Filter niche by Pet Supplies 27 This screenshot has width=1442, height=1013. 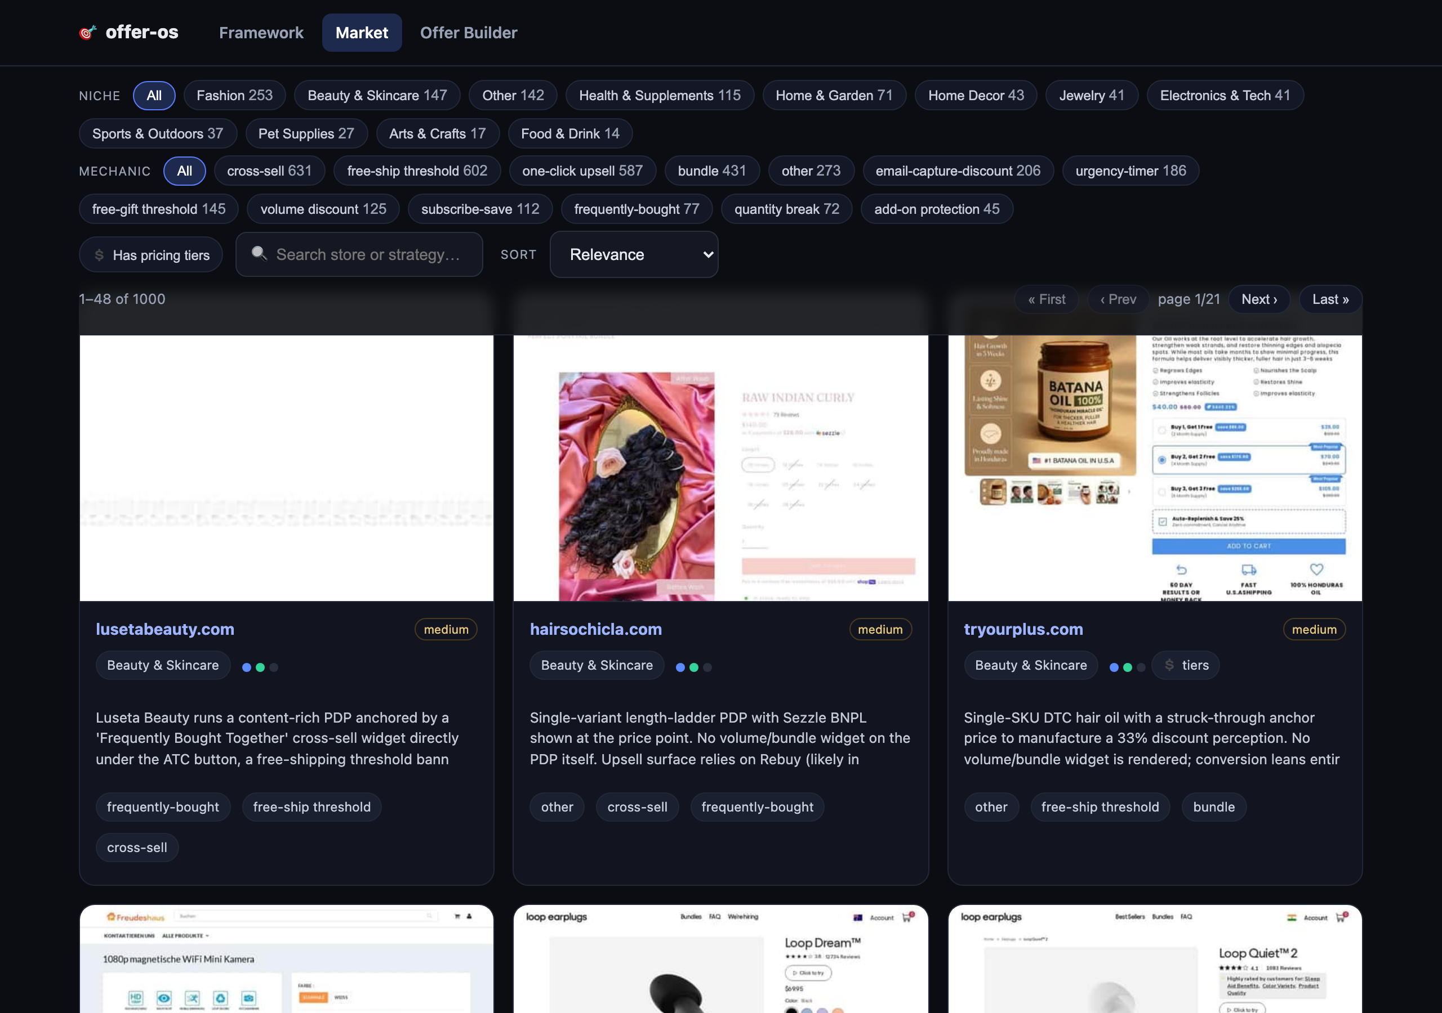(306, 134)
